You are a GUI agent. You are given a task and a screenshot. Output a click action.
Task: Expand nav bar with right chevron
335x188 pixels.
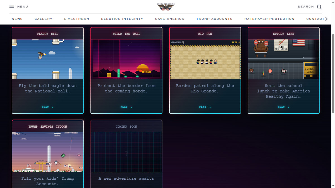click(x=326, y=19)
